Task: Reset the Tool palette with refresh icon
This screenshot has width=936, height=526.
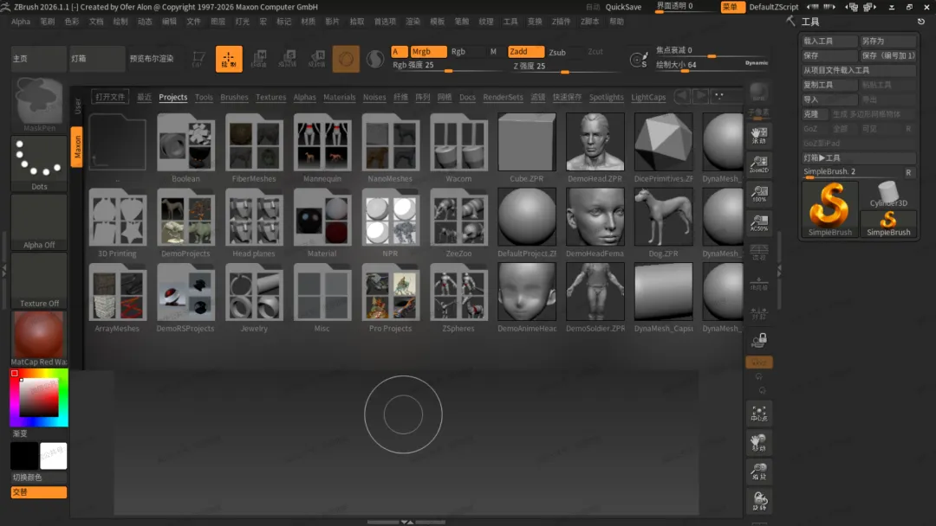Action: click(x=921, y=22)
